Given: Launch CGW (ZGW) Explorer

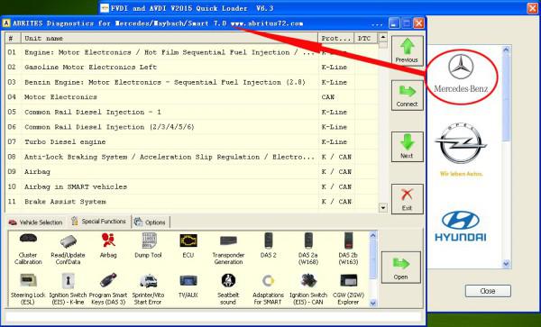Looking at the screenshot, I should [x=348, y=289].
